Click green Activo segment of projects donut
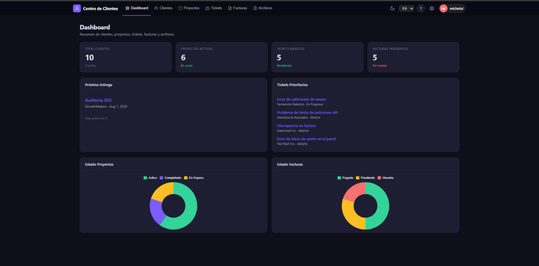Screen dimensions: 539x266 (x=190, y=211)
